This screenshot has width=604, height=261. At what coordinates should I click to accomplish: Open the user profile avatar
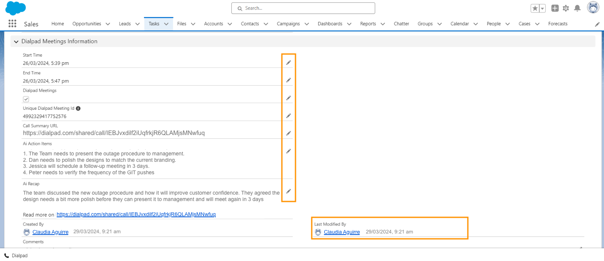(593, 7)
